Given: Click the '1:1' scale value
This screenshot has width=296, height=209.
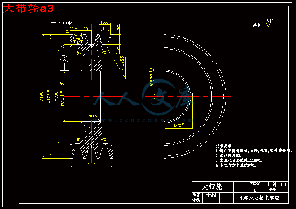Looking at the screenshot, I should (x=283, y=184).
